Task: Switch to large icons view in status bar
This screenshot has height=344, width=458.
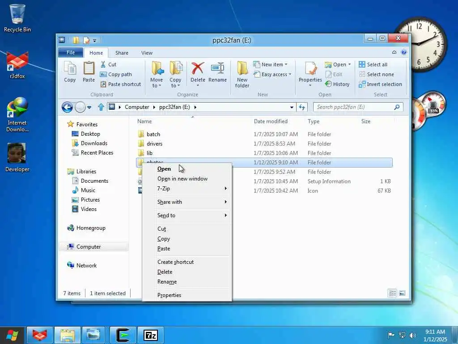Action: point(402,293)
